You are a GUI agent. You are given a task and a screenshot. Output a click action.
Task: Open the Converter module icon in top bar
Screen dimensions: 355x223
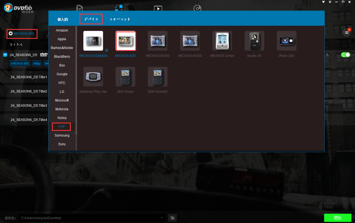(x=119, y=8)
